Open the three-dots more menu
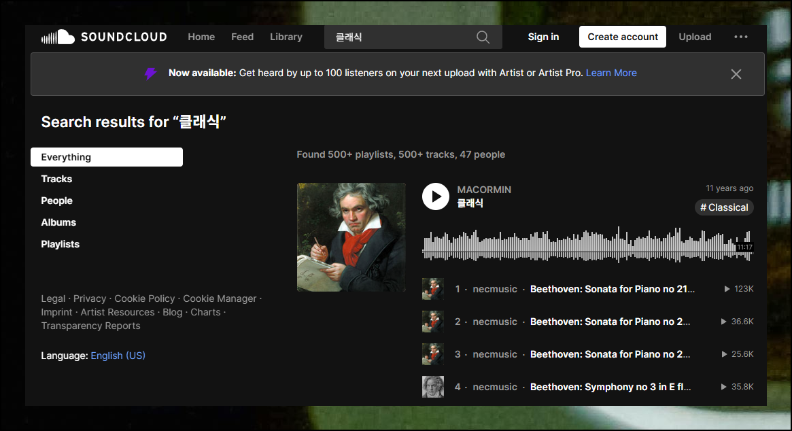This screenshot has height=431, width=792. [x=741, y=37]
